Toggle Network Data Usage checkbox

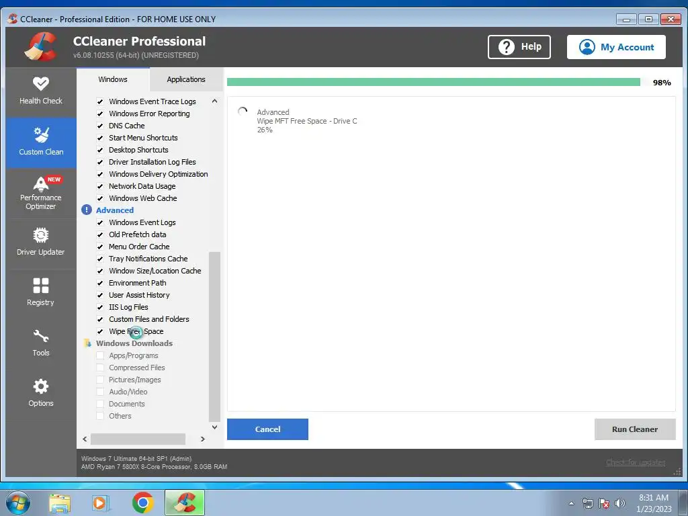100,186
